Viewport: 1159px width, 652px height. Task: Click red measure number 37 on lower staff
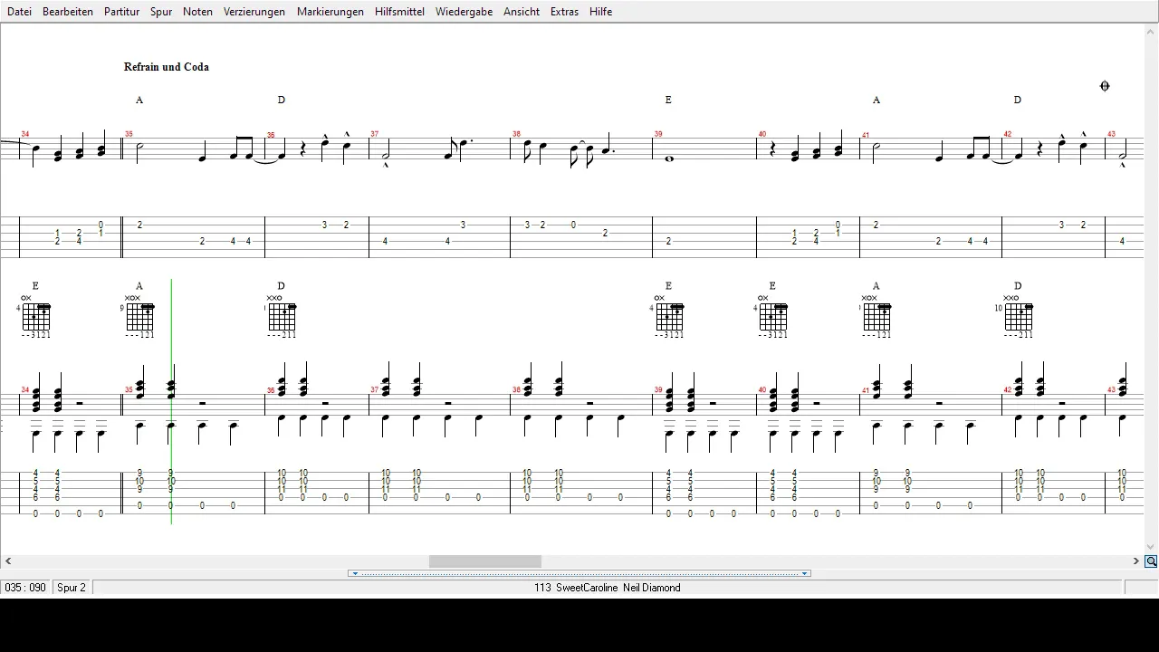pyautogui.click(x=374, y=390)
